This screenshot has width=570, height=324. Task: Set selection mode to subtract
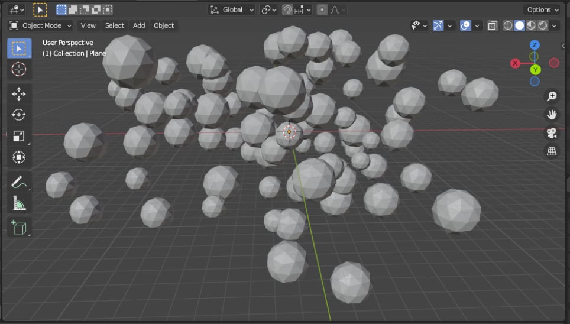pyautogui.click(x=85, y=10)
